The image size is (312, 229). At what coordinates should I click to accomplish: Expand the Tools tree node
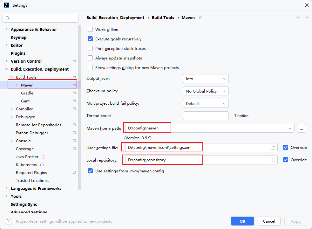click(7, 196)
